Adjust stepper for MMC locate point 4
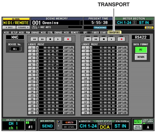 point(37,58)
